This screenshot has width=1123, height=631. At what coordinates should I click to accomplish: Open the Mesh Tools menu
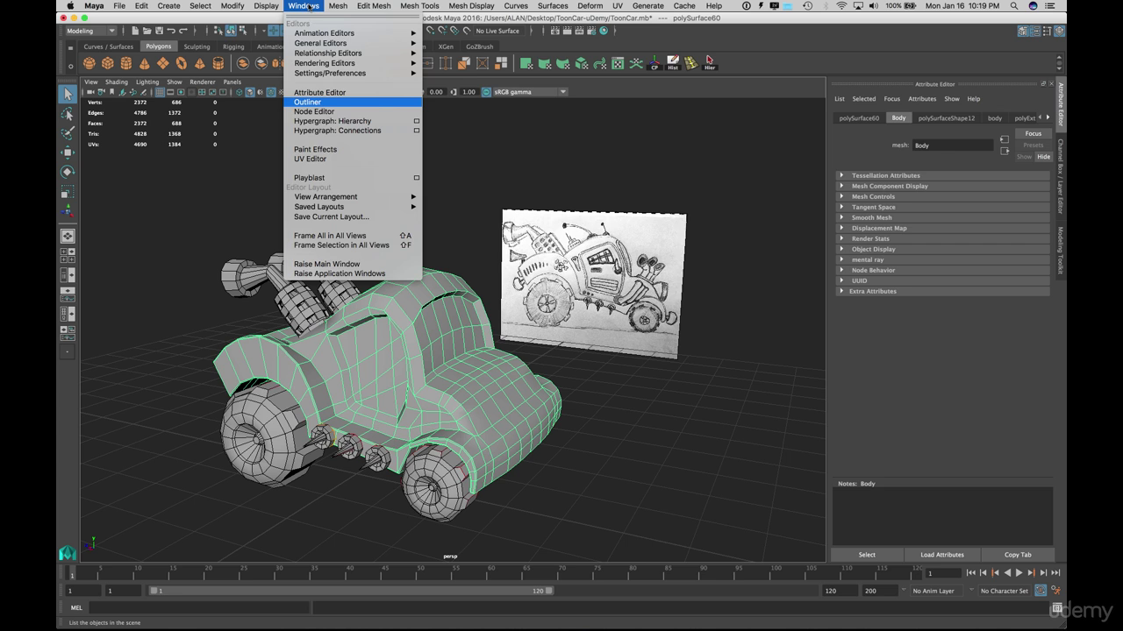(x=419, y=5)
